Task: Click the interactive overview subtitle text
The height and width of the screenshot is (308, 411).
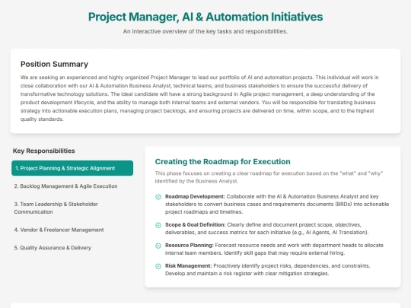Action: [205, 31]
